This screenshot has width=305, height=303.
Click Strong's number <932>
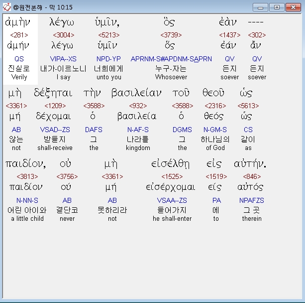138,106
